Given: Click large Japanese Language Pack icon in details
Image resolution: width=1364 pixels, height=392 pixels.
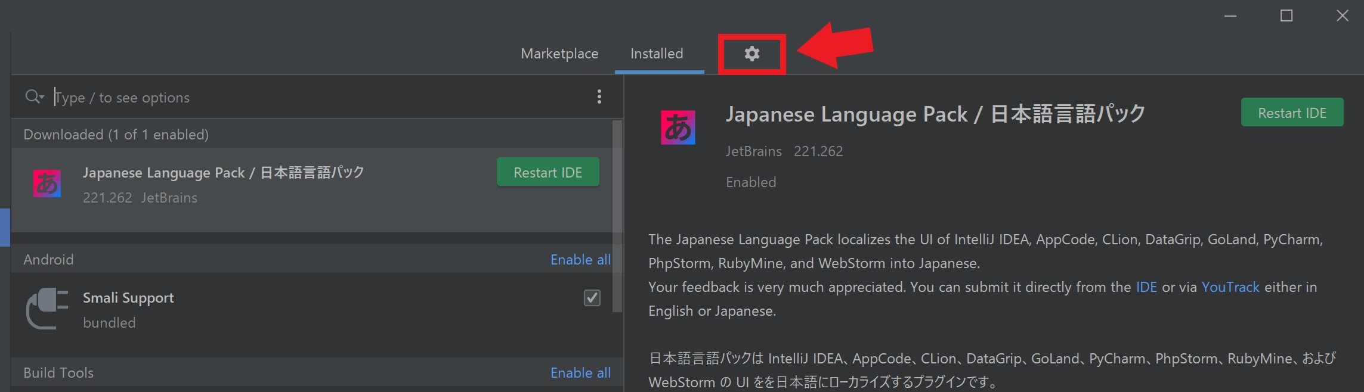Looking at the screenshot, I should click(678, 127).
